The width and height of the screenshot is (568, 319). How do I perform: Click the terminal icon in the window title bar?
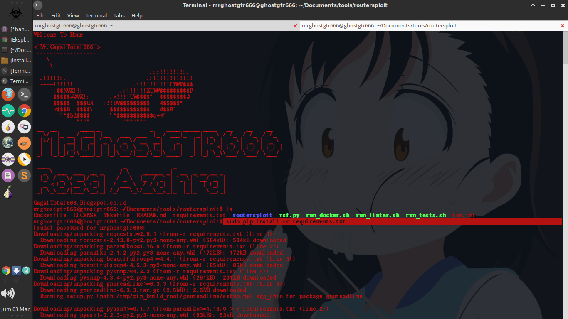(x=38, y=5)
